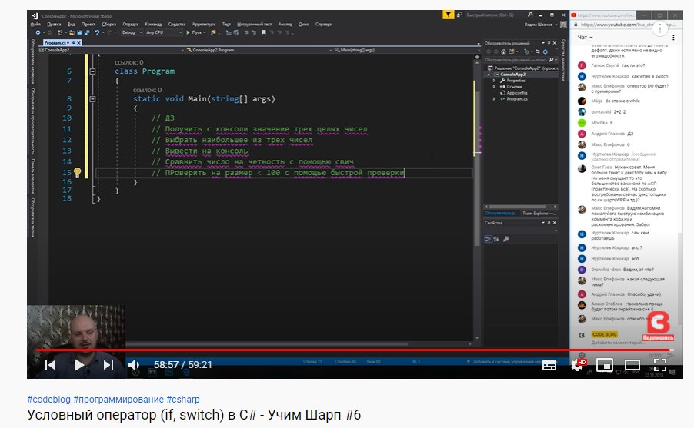Toggle theater mode
This screenshot has width=694, height=428.
click(632, 365)
